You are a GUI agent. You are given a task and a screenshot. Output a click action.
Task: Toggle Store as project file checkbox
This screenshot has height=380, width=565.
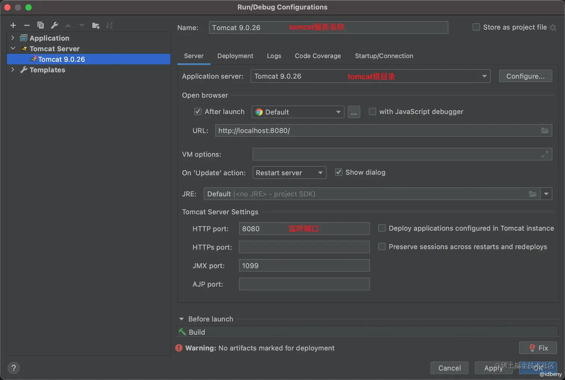476,27
